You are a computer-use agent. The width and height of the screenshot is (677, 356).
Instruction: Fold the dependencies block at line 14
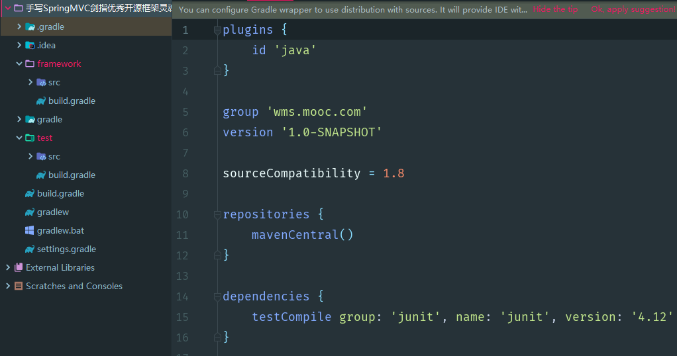click(x=217, y=296)
